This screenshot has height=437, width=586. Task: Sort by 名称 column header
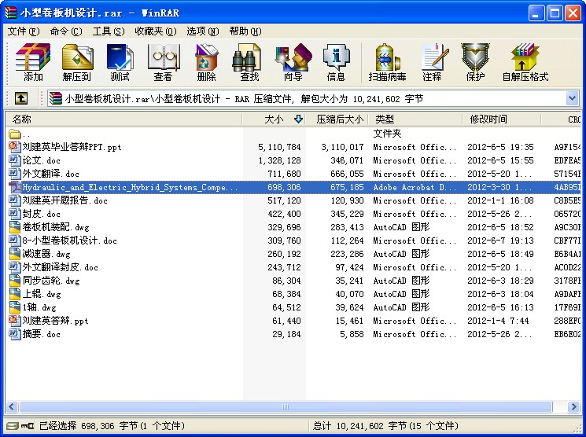(123, 119)
